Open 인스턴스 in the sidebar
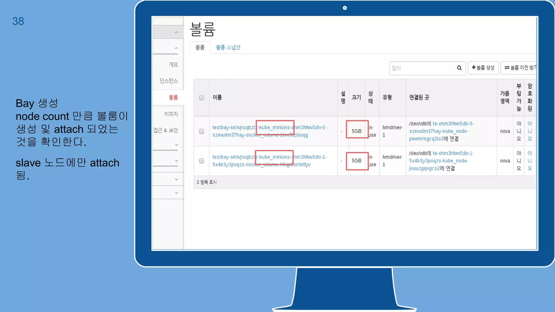 169,81
